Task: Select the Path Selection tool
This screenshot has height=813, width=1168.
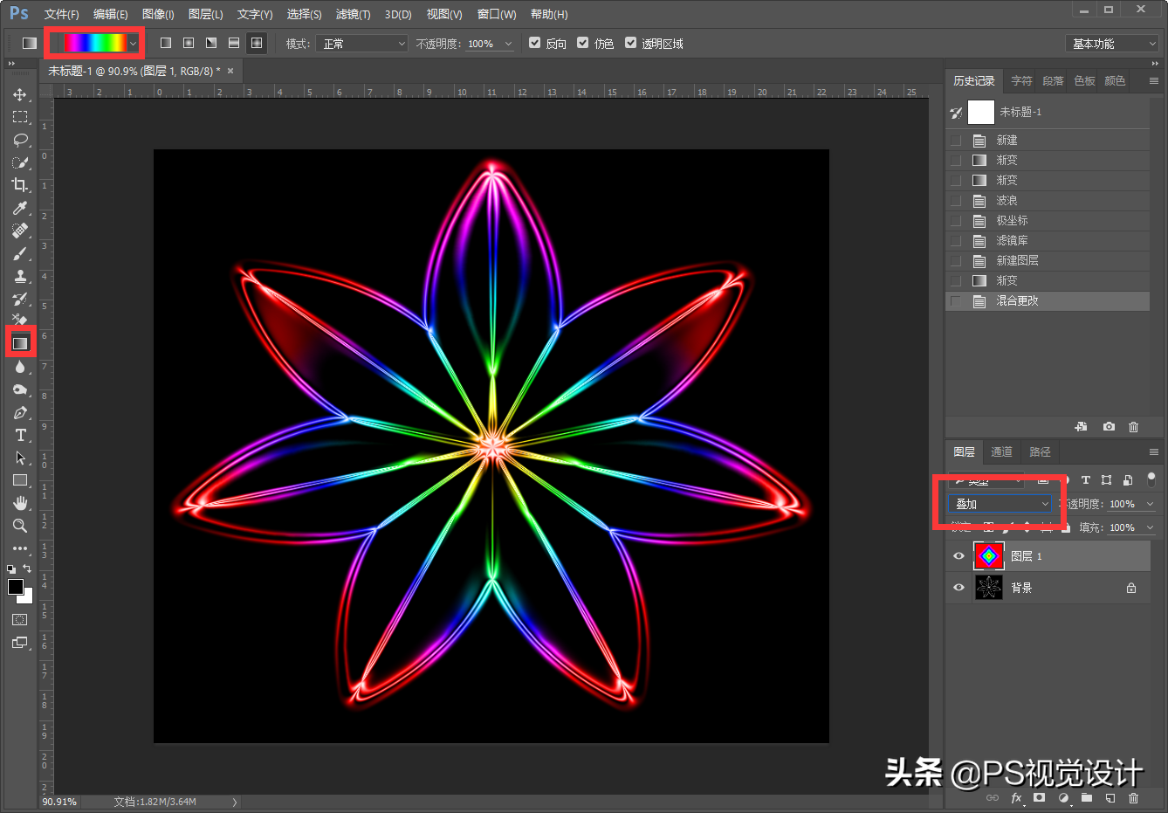Action: pyautogui.click(x=20, y=458)
